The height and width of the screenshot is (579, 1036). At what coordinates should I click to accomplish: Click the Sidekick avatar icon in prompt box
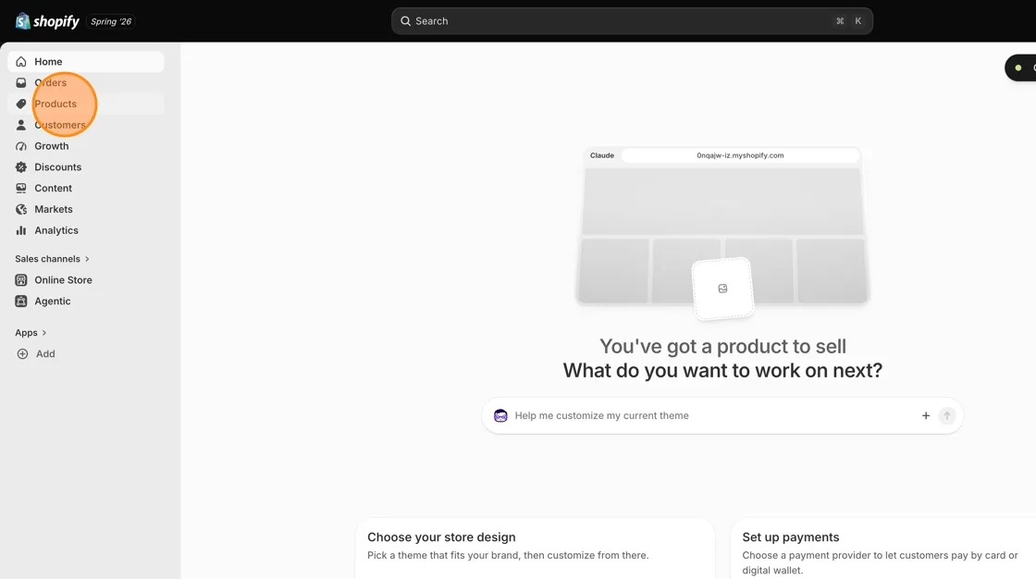click(x=500, y=415)
